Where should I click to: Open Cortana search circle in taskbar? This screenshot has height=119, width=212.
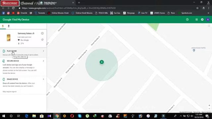11,116
